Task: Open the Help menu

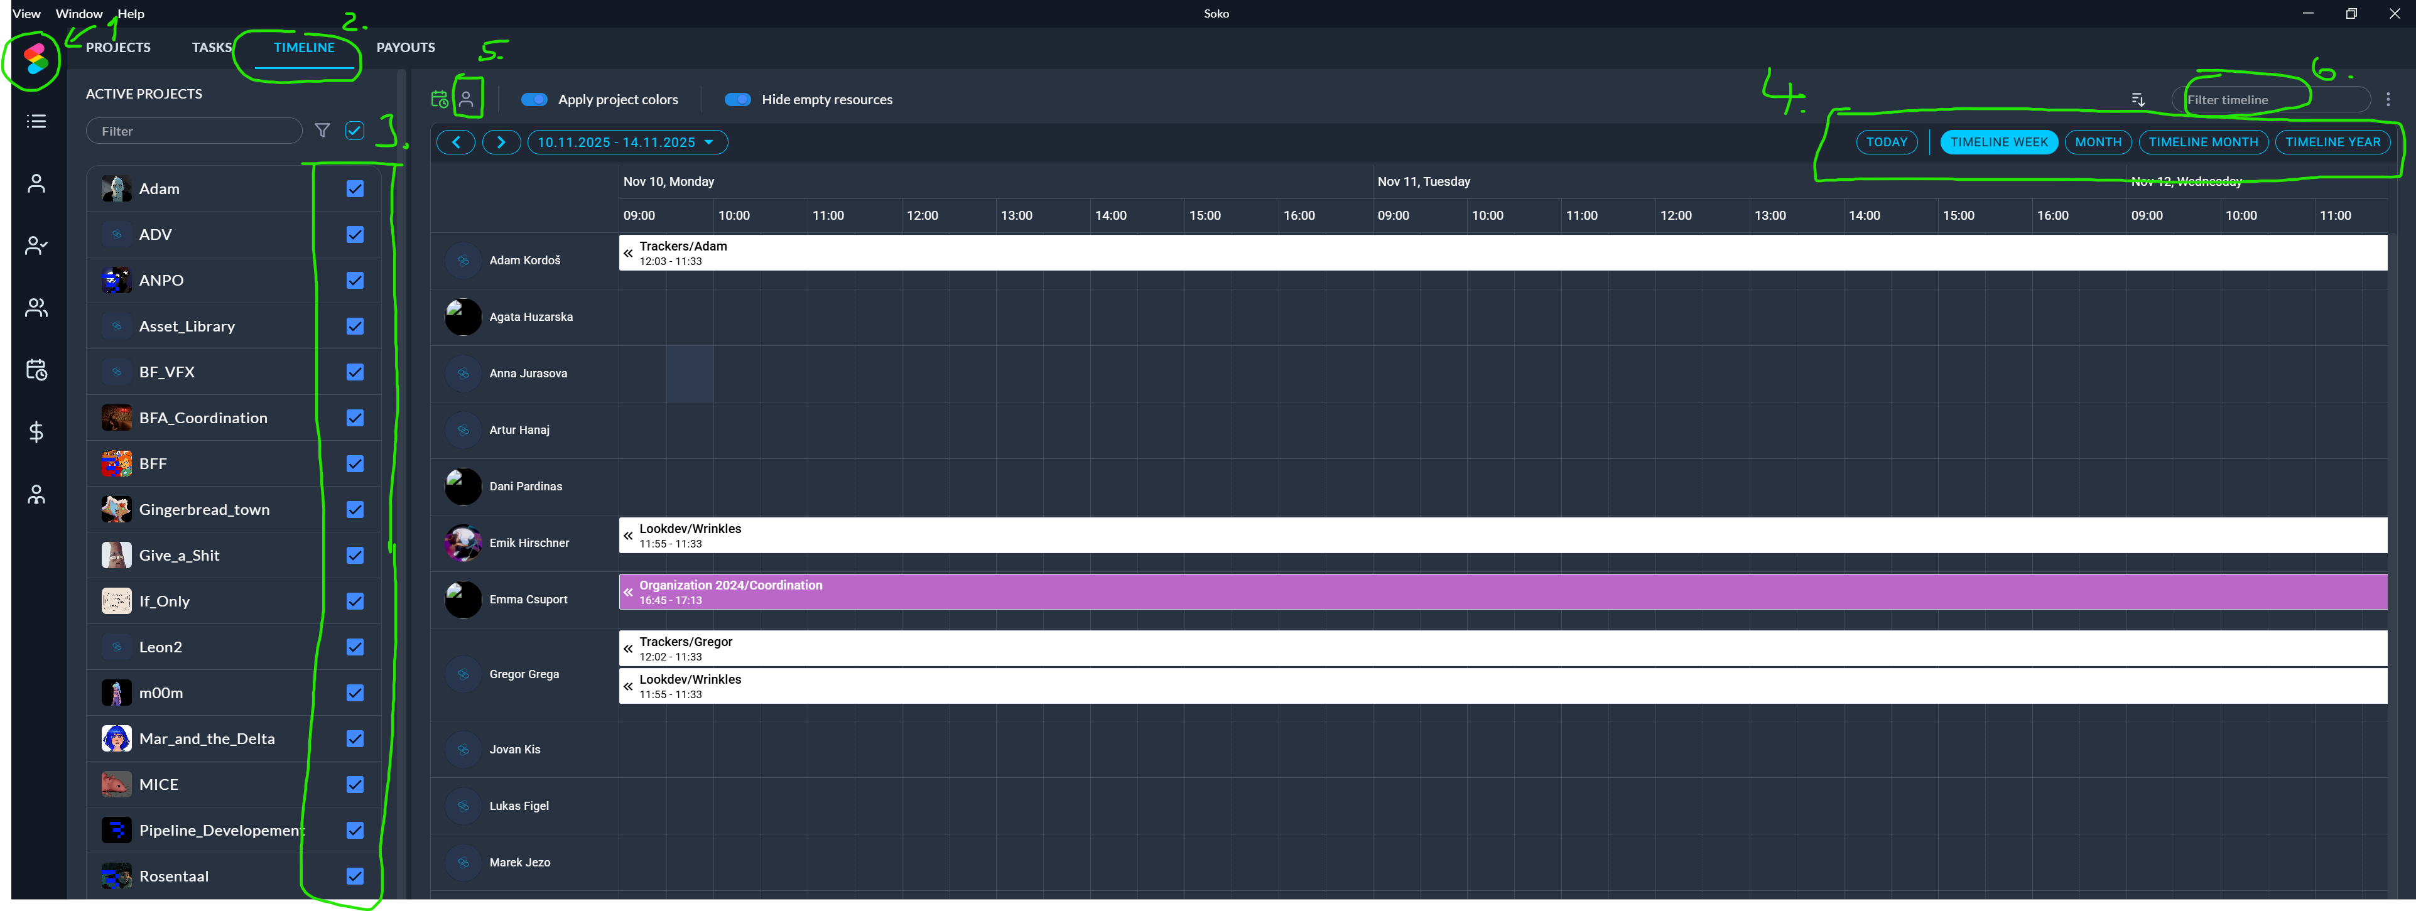Action: tap(131, 14)
